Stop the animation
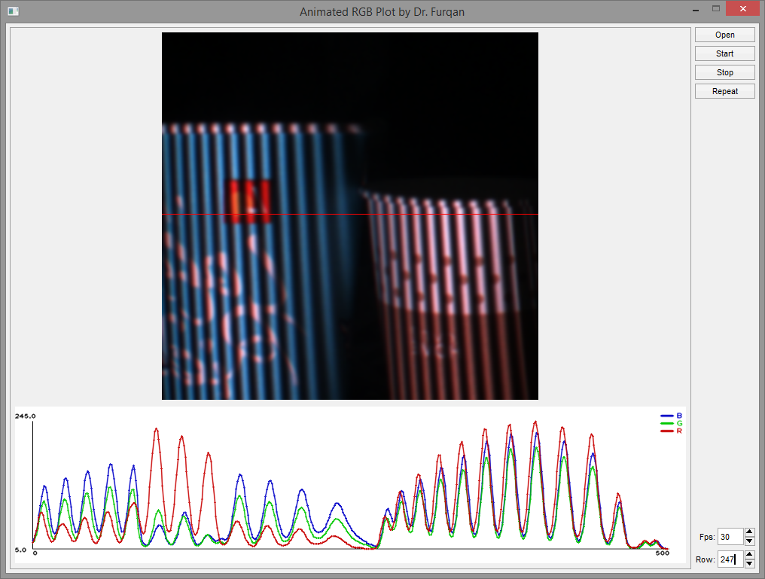 click(724, 72)
